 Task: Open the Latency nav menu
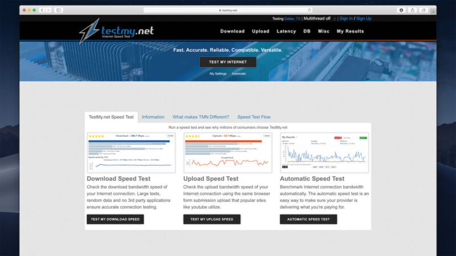click(286, 31)
